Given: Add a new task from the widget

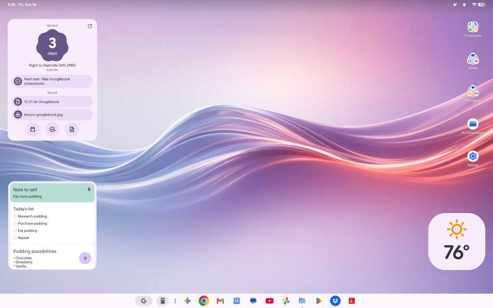Looking at the screenshot, I should pos(52,129).
